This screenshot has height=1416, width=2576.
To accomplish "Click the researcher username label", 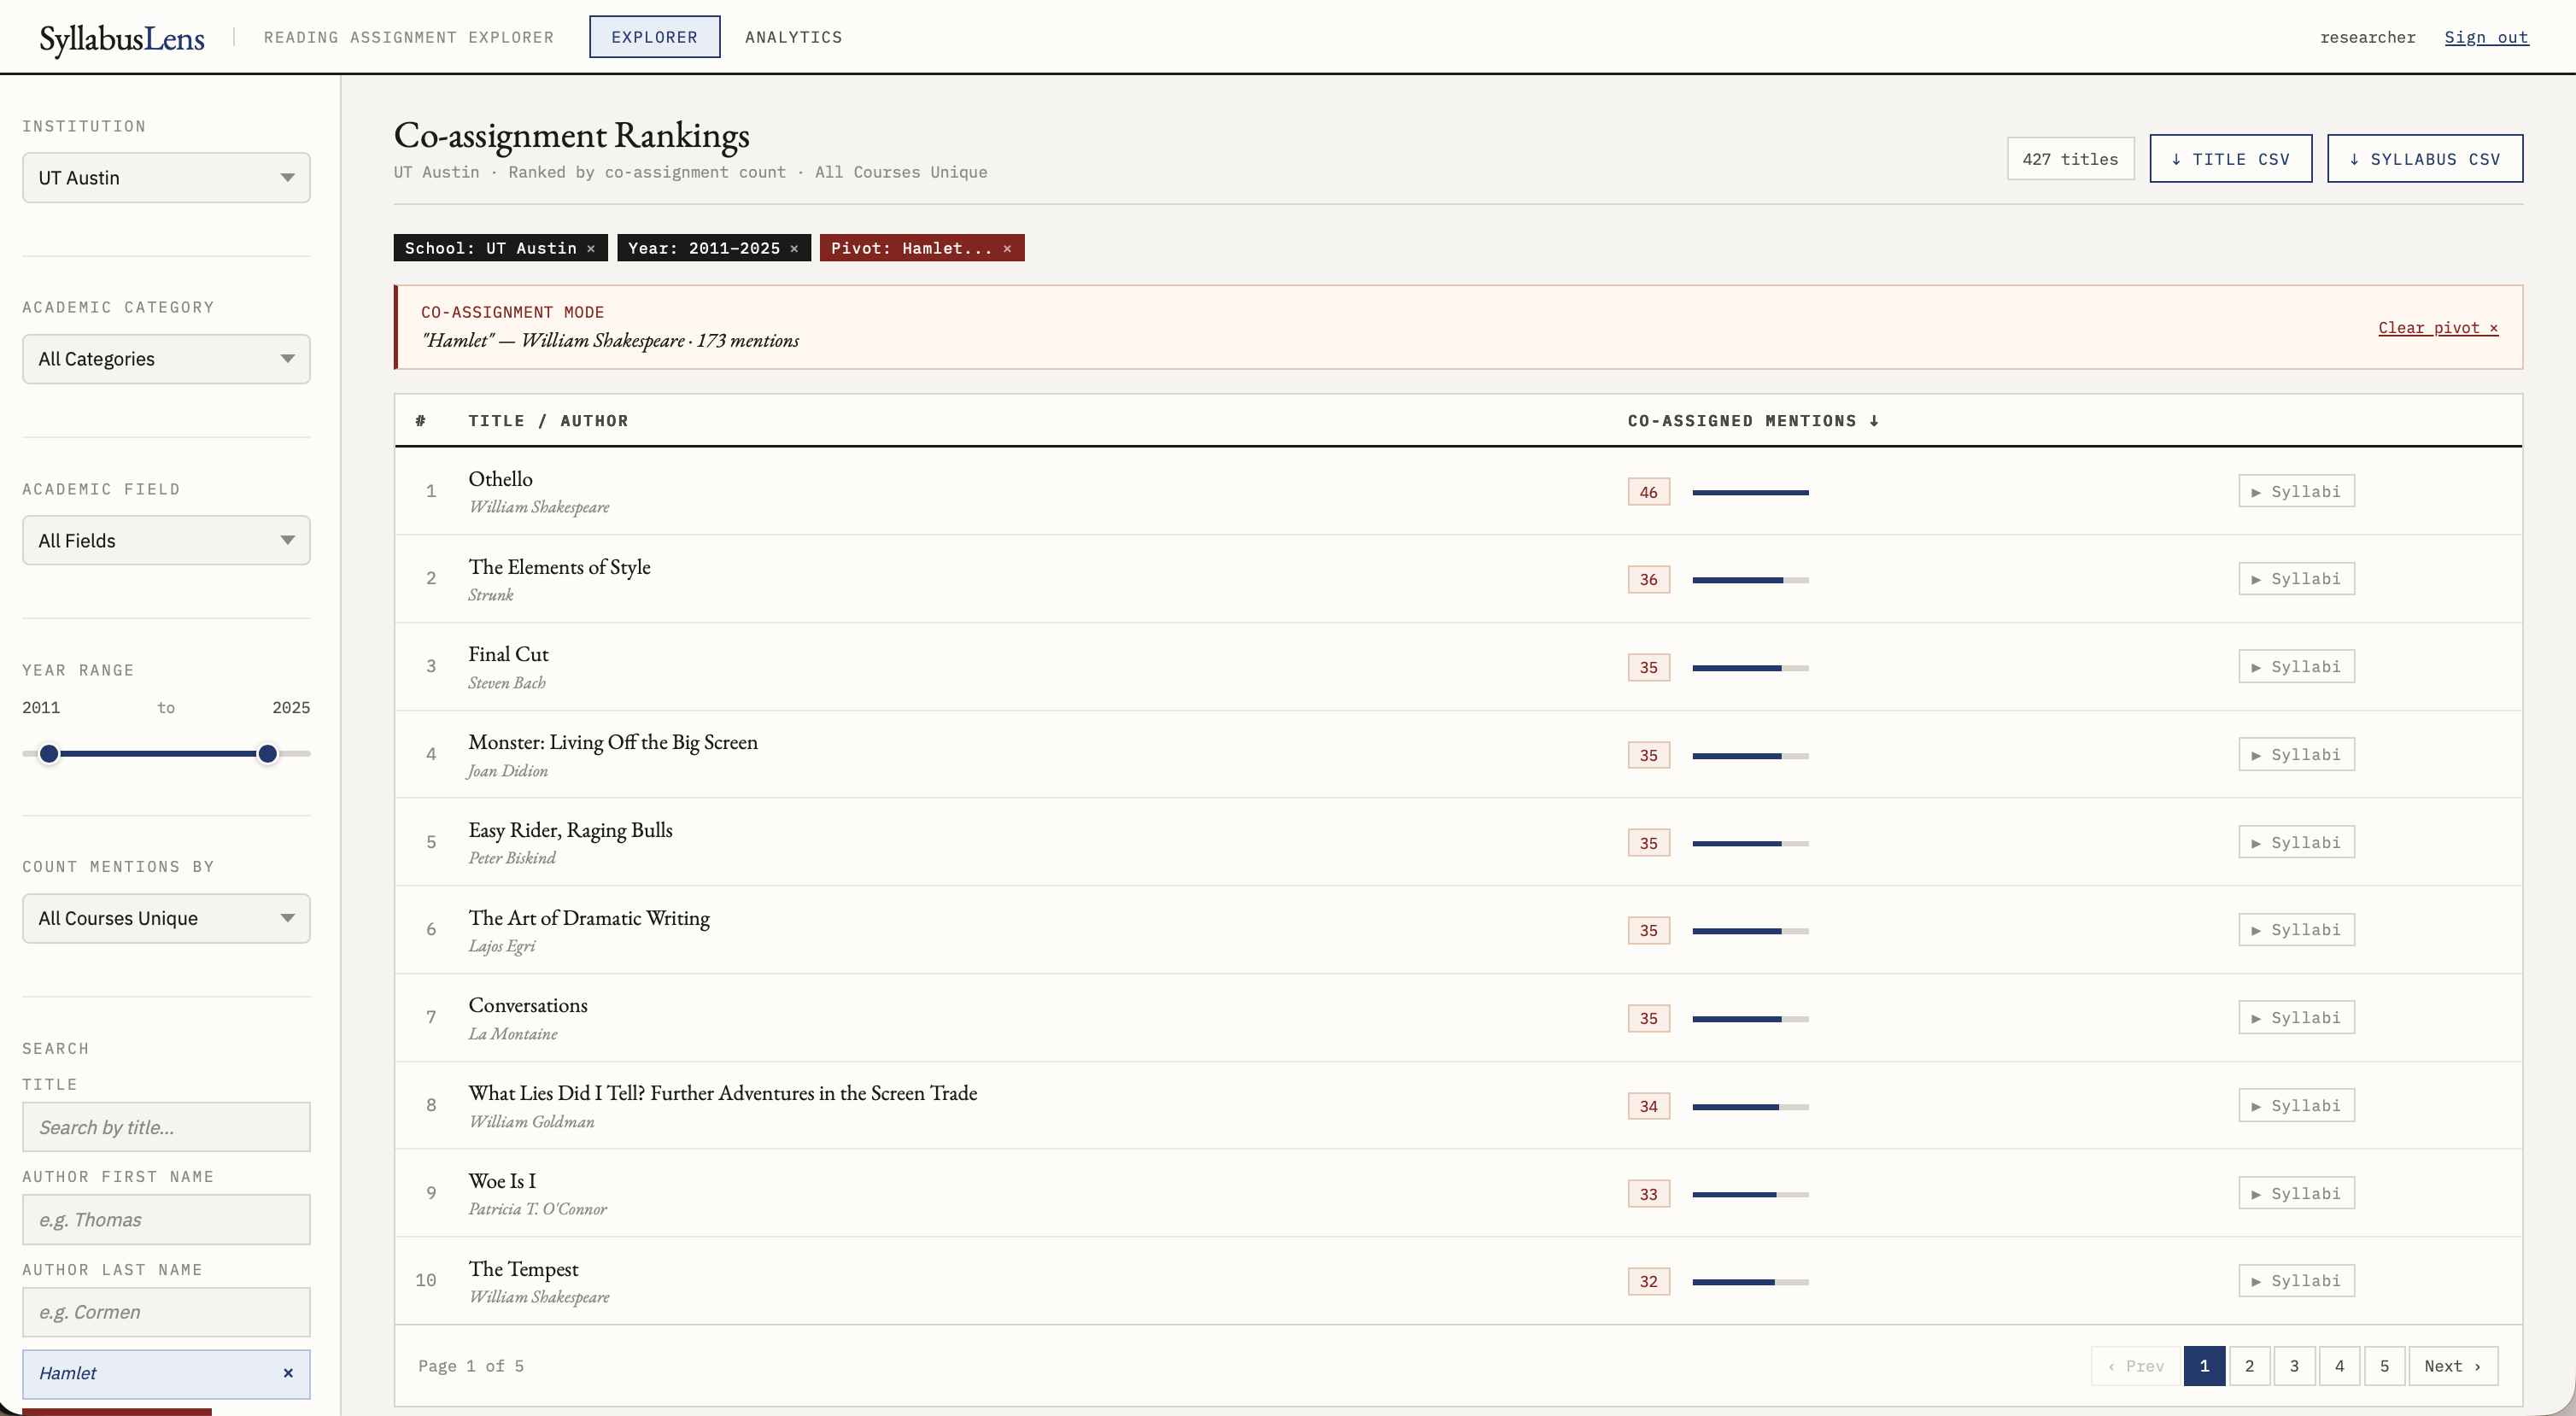I will 2367,37.
